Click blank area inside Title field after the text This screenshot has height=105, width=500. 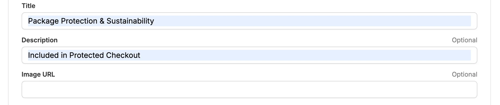click(x=313, y=21)
